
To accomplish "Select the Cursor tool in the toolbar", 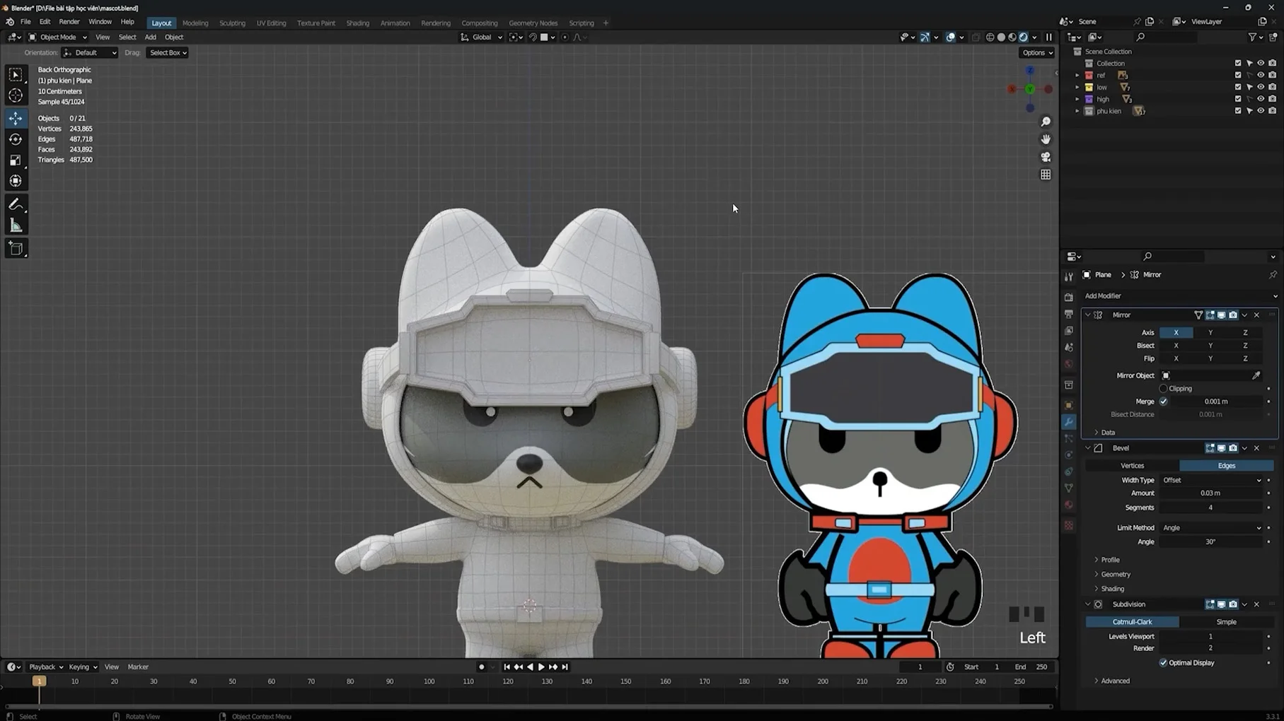I will pyautogui.click(x=16, y=95).
